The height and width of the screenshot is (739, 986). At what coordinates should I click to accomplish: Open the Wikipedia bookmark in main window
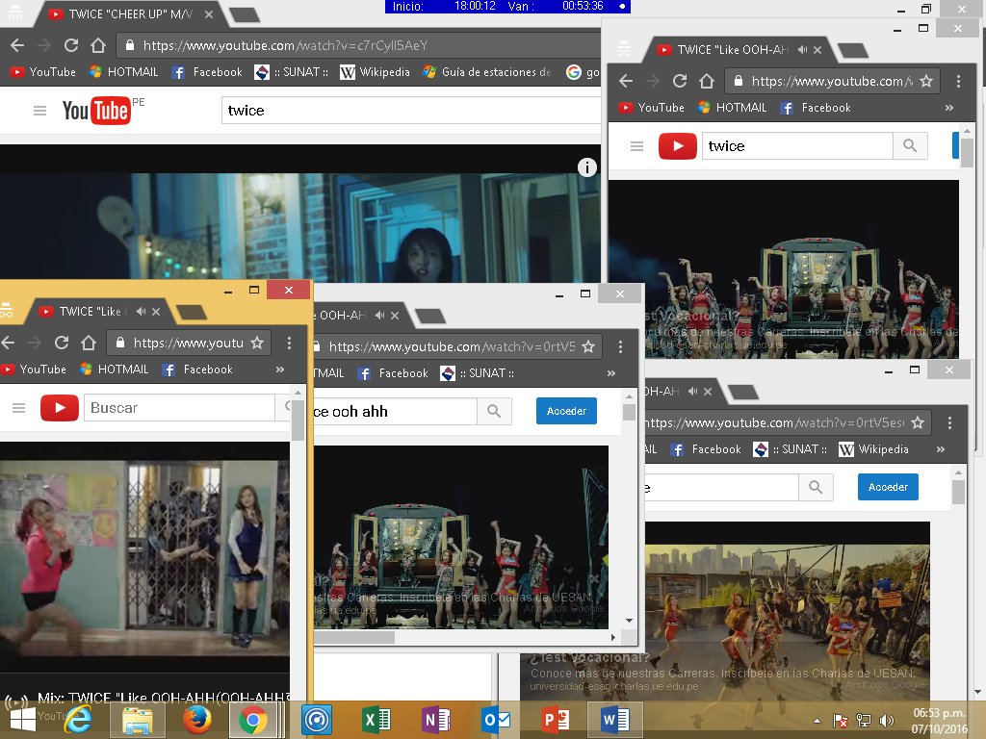375,71
